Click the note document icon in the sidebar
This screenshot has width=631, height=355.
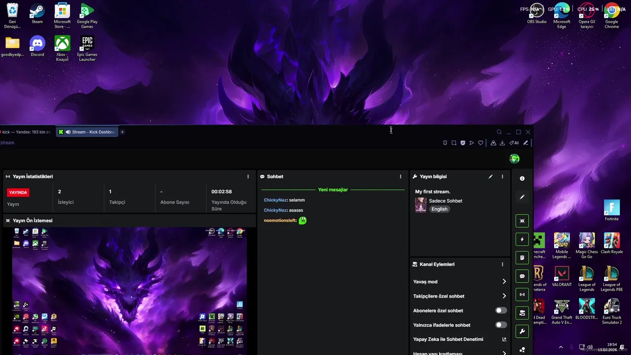click(x=522, y=257)
